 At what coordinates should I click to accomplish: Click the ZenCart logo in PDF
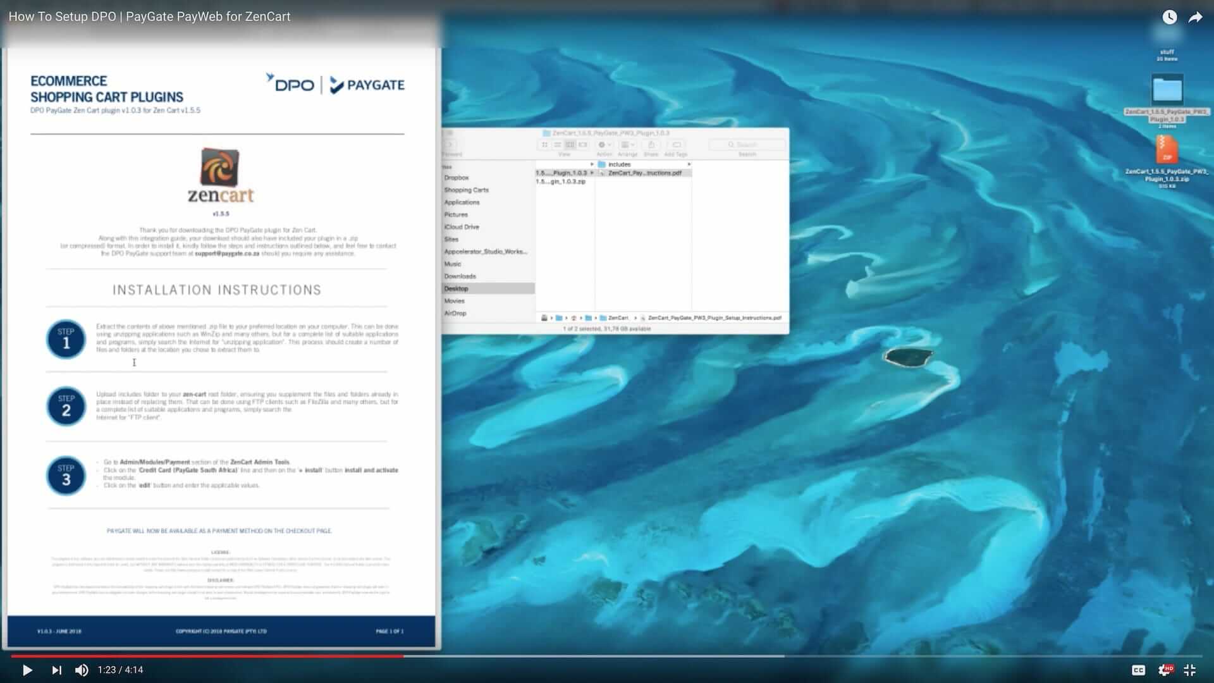(x=221, y=175)
